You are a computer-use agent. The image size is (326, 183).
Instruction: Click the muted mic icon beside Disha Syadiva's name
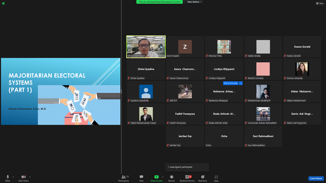point(129,78)
